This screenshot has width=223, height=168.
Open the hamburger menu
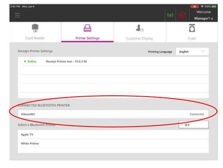[17, 15]
